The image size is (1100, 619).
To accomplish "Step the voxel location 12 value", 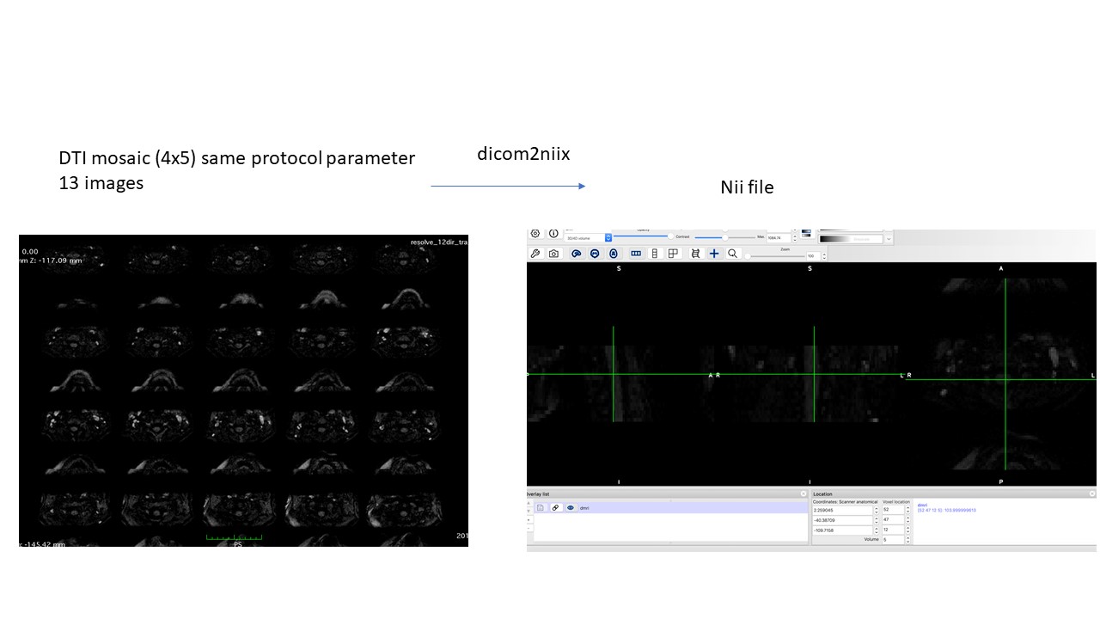I will pyautogui.click(x=907, y=530).
